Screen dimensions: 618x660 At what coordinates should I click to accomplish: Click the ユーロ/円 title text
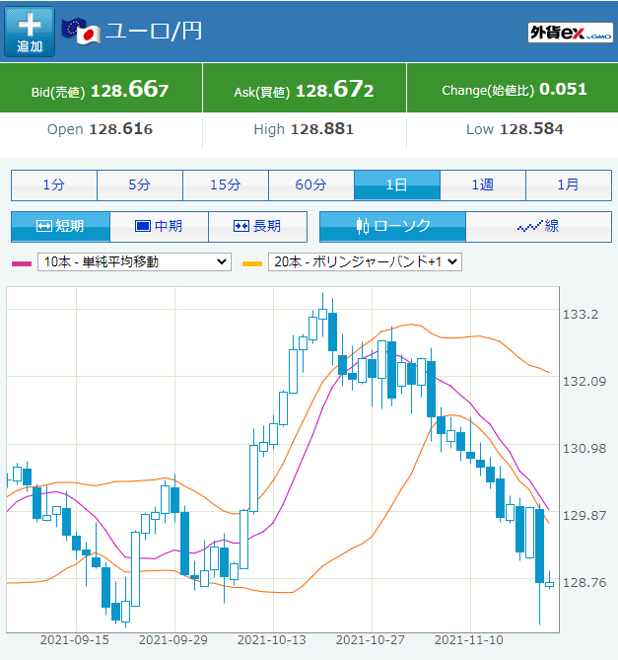pos(154,32)
